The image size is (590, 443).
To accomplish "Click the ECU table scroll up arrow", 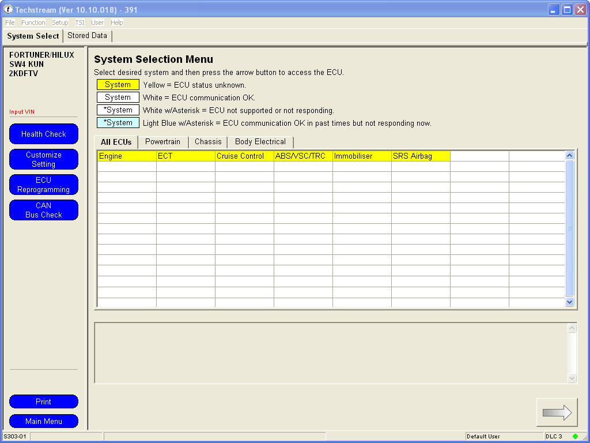I will coord(570,155).
